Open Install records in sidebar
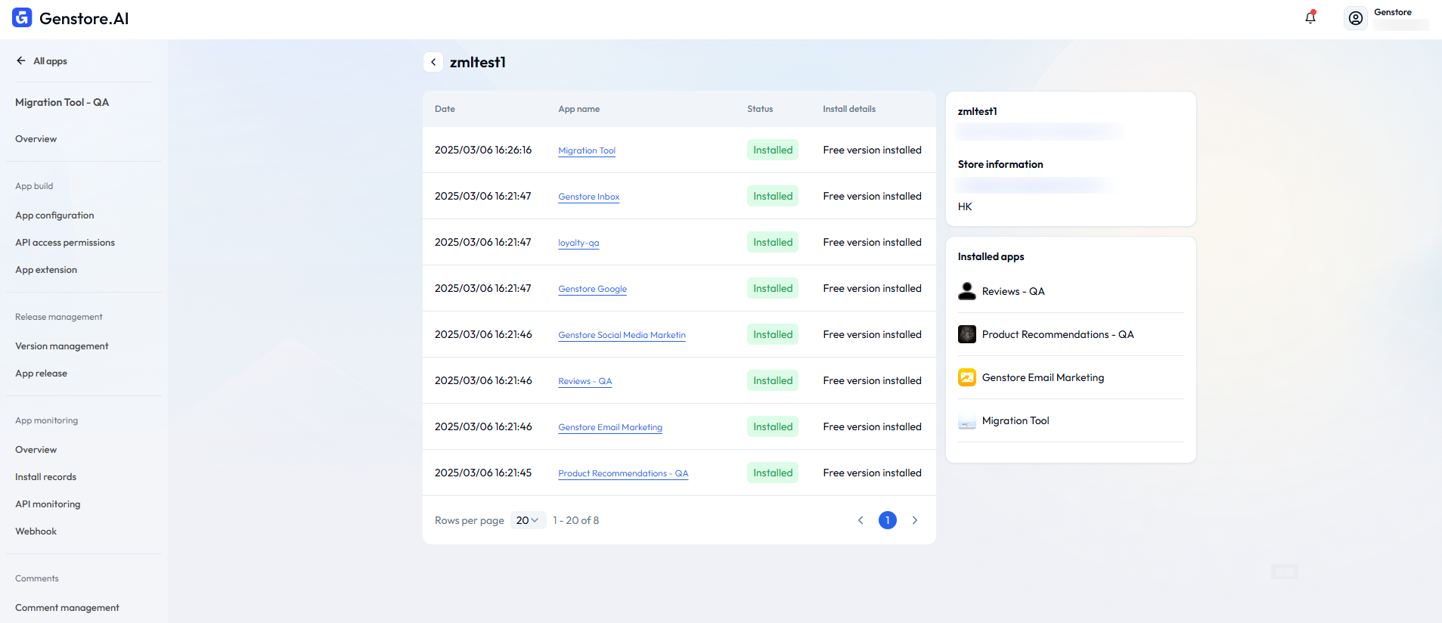The height and width of the screenshot is (623, 1442). click(46, 477)
